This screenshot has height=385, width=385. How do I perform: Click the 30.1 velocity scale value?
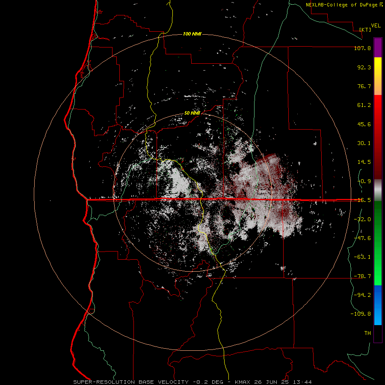[x=364, y=143]
